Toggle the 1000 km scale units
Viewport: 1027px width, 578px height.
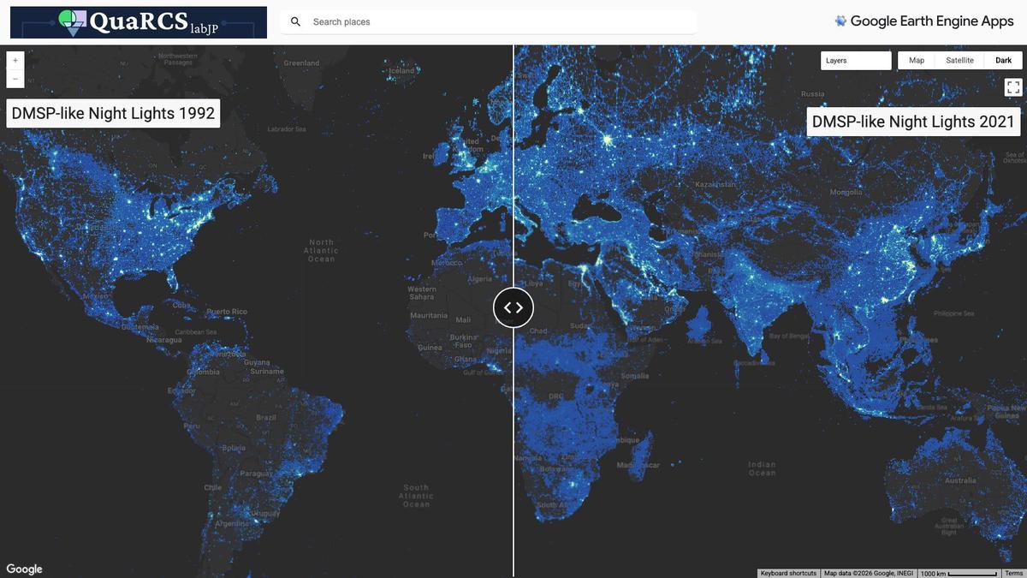959,573
